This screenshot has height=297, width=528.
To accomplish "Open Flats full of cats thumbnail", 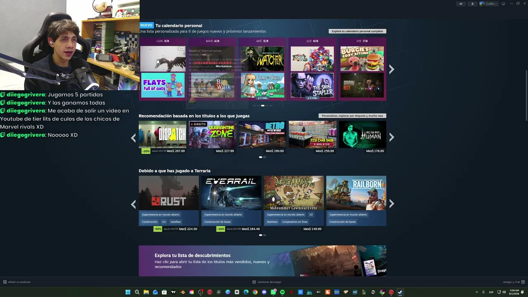I will [163, 85].
